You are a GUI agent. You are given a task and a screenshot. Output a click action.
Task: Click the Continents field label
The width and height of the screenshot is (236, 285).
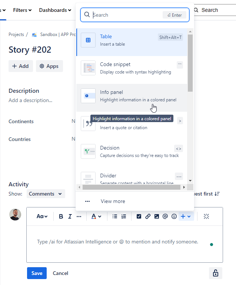[x=21, y=121]
